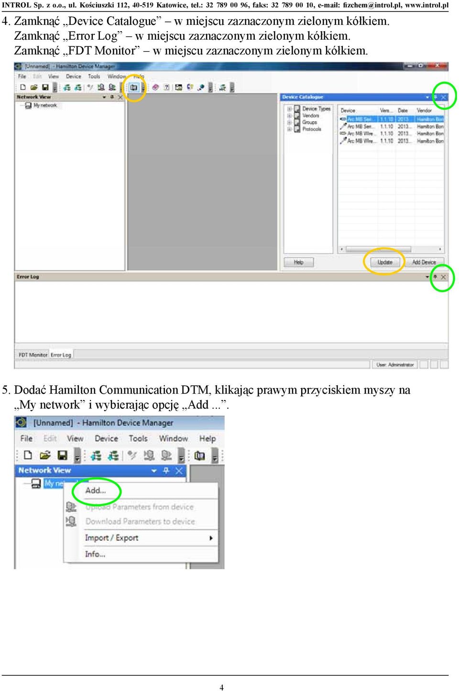Click Open folder icon in lower screenshot toolbar

click(x=45, y=455)
